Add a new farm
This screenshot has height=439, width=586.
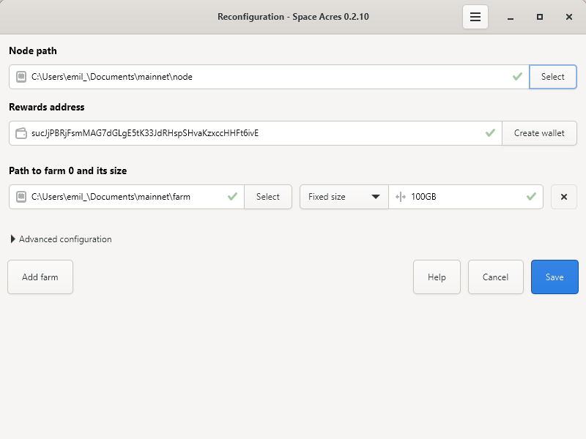pos(40,277)
